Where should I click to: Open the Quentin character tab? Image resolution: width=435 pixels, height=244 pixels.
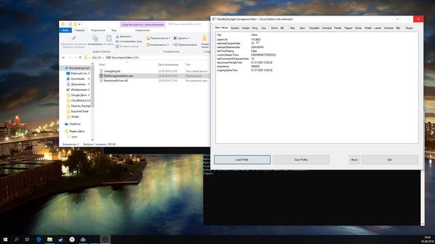tap(234, 28)
